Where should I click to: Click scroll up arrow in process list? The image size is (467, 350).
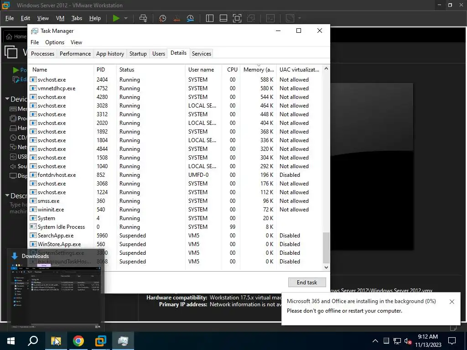tap(326, 69)
